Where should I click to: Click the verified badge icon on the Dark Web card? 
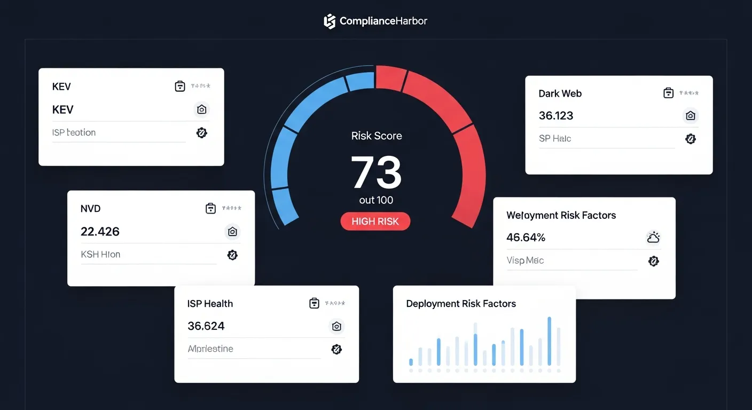(x=691, y=138)
